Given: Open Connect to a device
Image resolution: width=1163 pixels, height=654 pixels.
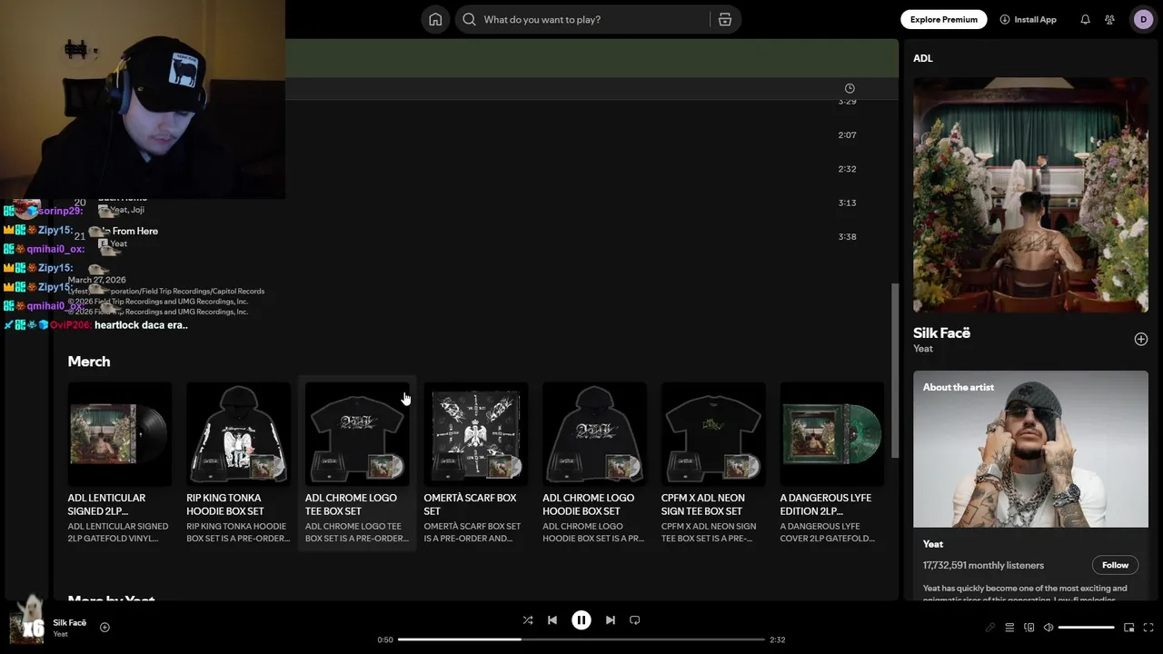Looking at the screenshot, I should point(1029,628).
